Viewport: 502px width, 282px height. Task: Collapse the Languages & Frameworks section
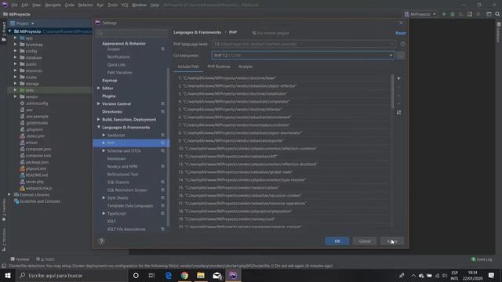99,127
